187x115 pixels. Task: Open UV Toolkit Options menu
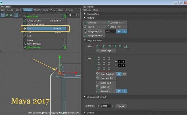(87, 10)
